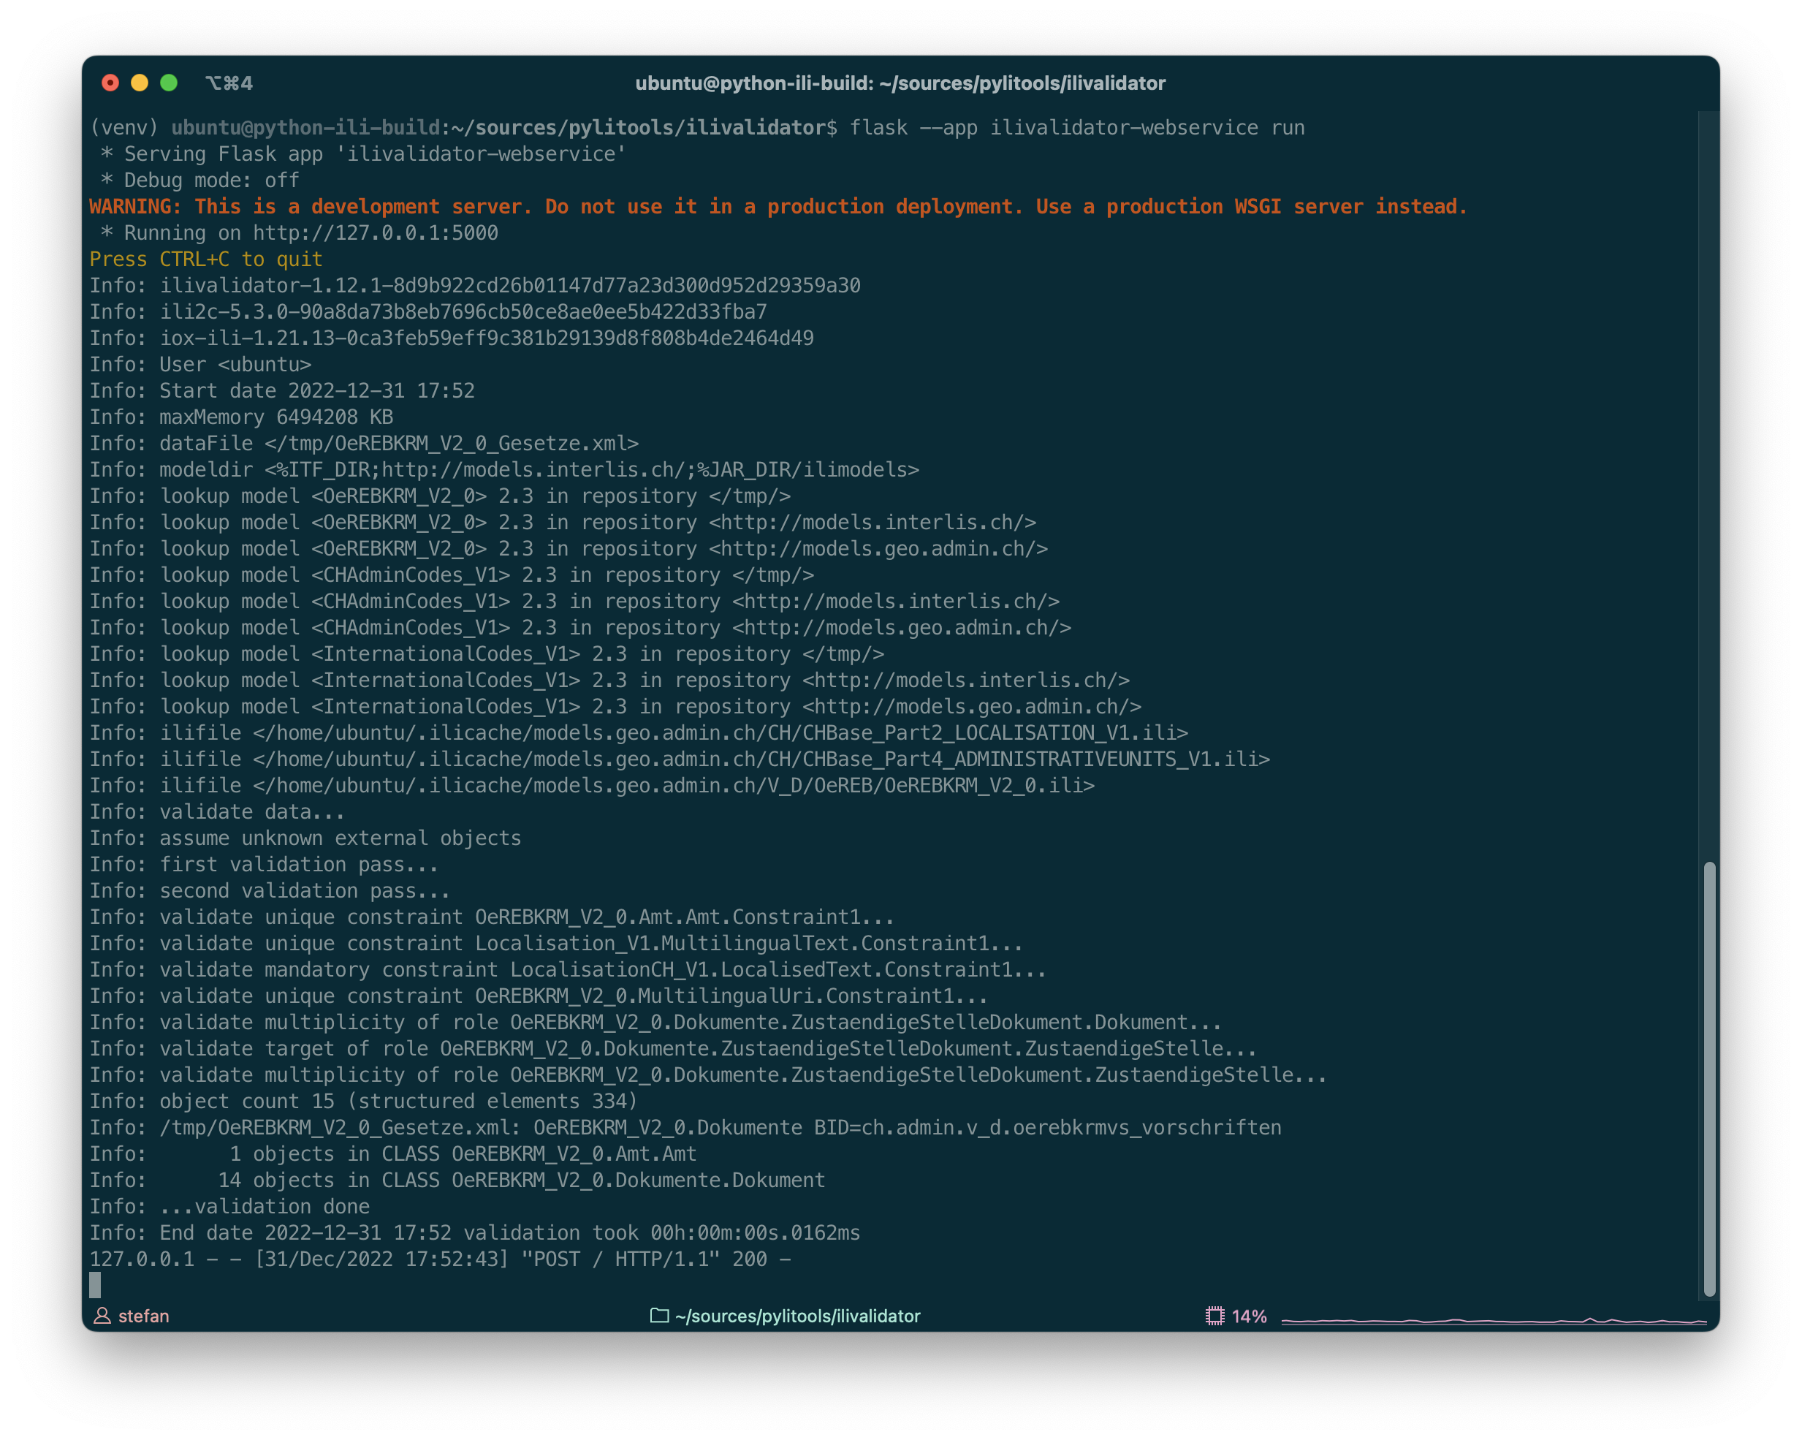This screenshot has width=1802, height=1440.
Task: Click the folder icon in status bar
Action: pos(659,1316)
